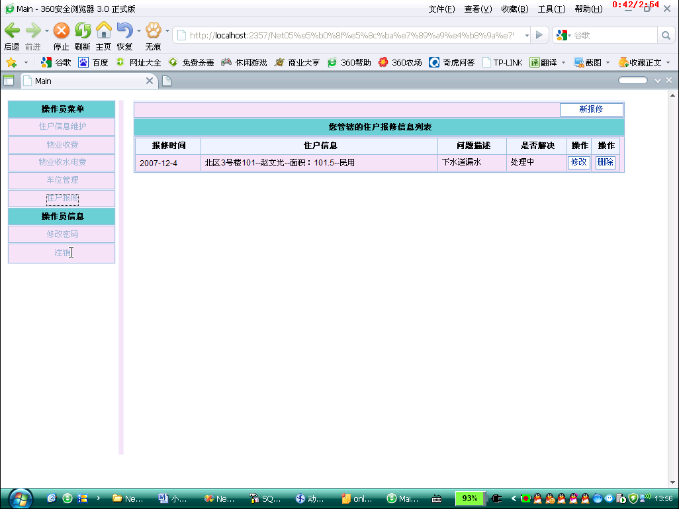This screenshot has width=679, height=509.
Task: Open the 360农场 bookmark
Action: [400, 62]
